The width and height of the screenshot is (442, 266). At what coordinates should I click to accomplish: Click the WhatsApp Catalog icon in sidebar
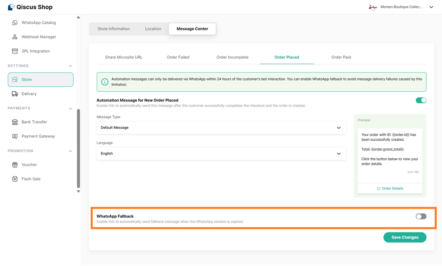pos(15,23)
